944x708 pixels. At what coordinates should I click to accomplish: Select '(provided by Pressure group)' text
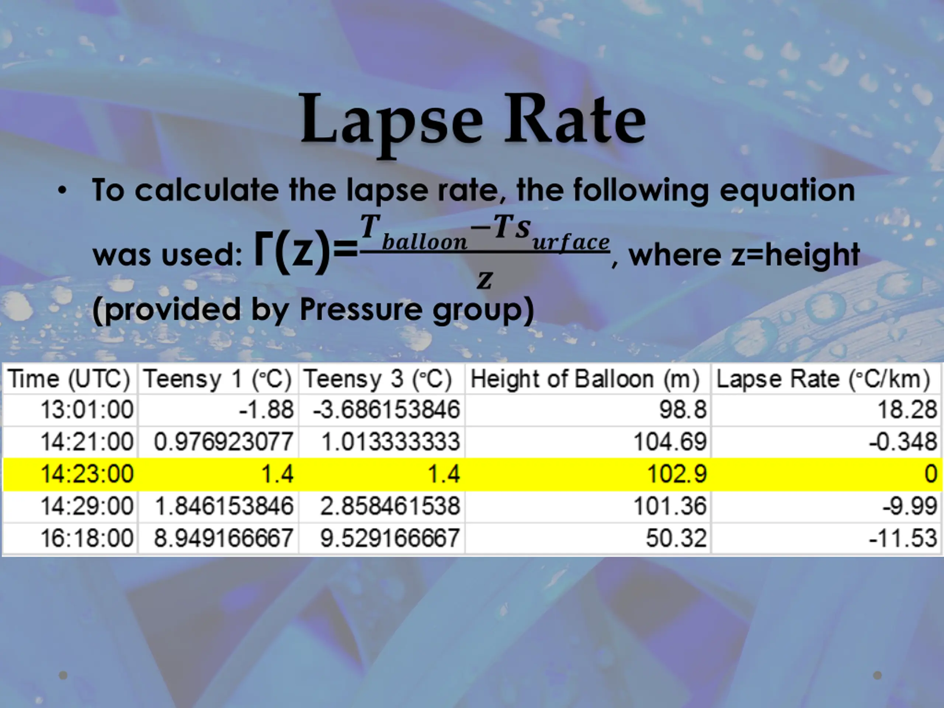coord(313,309)
